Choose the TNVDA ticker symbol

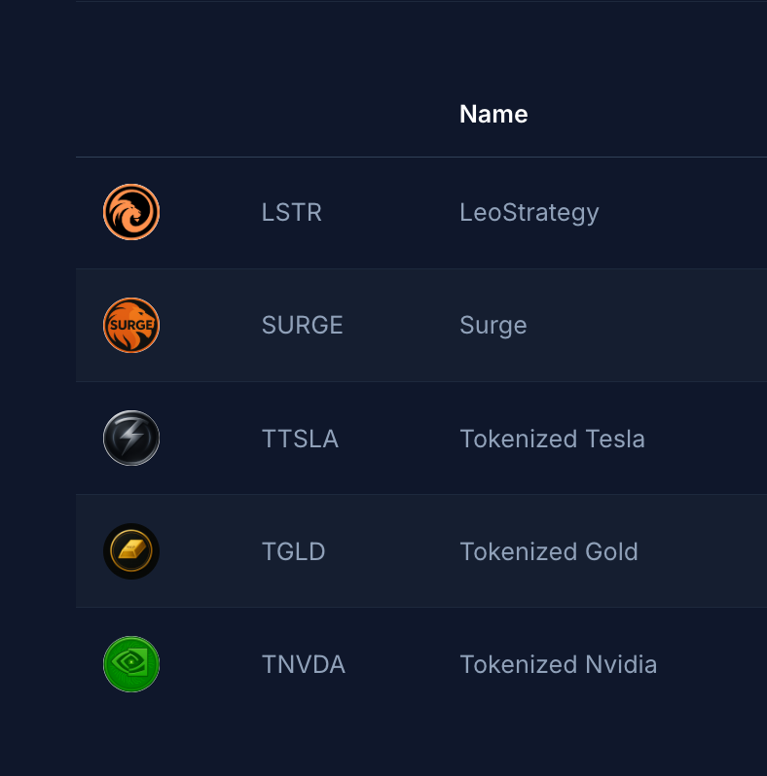click(x=303, y=664)
